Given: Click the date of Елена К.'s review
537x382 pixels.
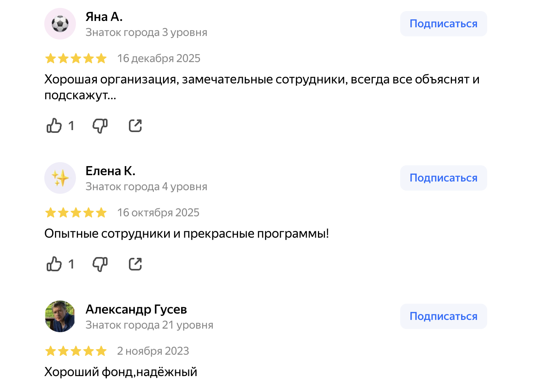Looking at the screenshot, I should tap(158, 212).
